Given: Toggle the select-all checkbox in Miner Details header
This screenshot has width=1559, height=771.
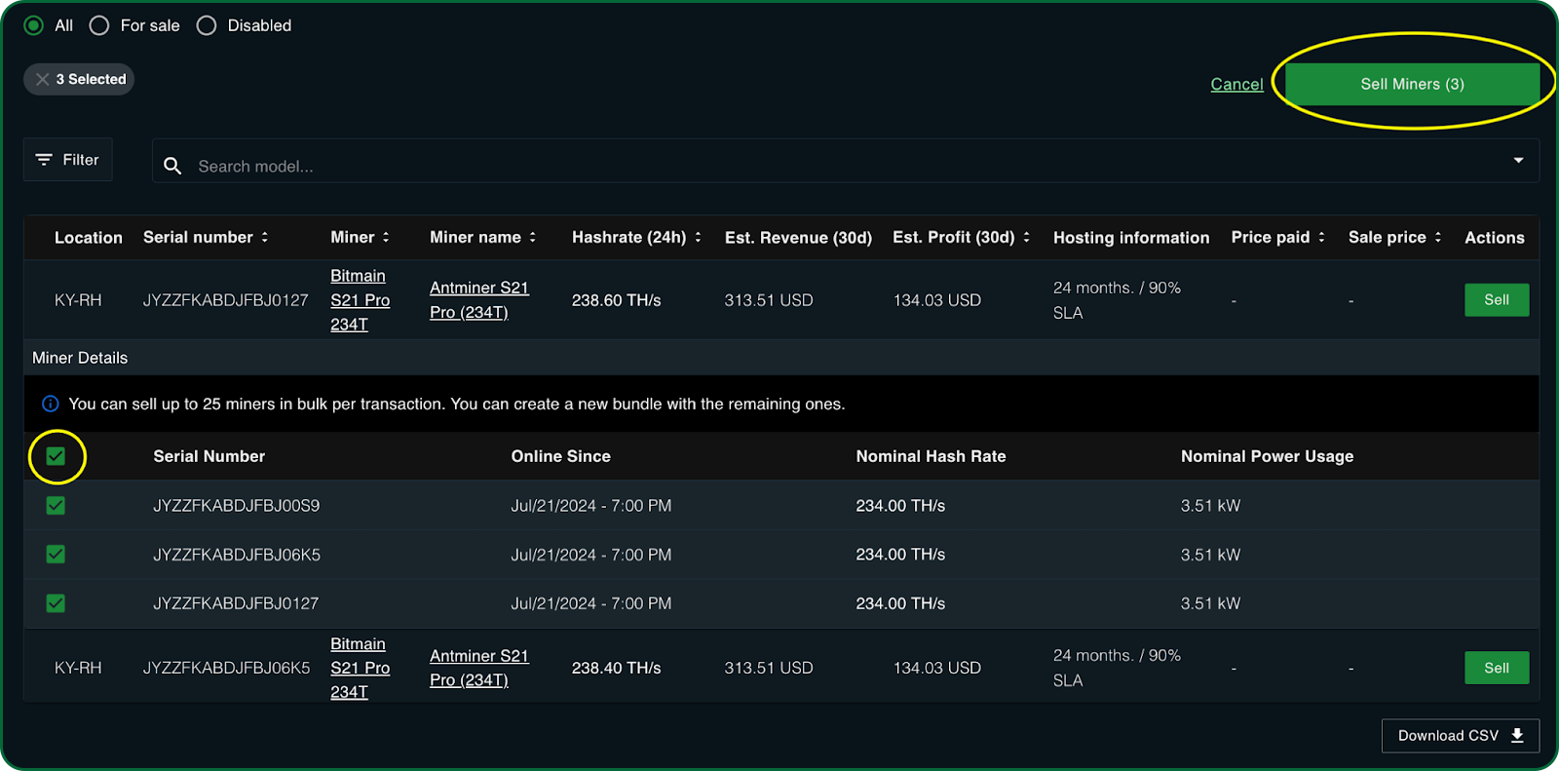Looking at the screenshot, I should (x=56, y=456).
